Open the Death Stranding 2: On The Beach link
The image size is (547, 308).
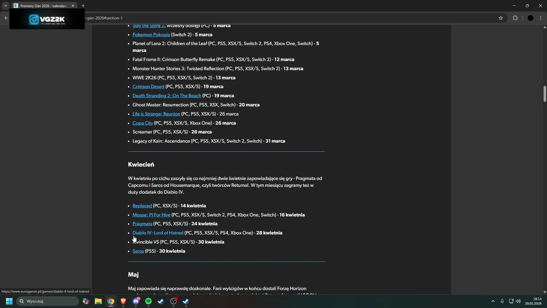[167, 96]
